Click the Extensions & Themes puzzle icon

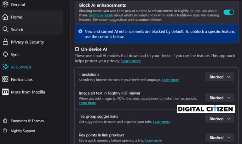5,121
